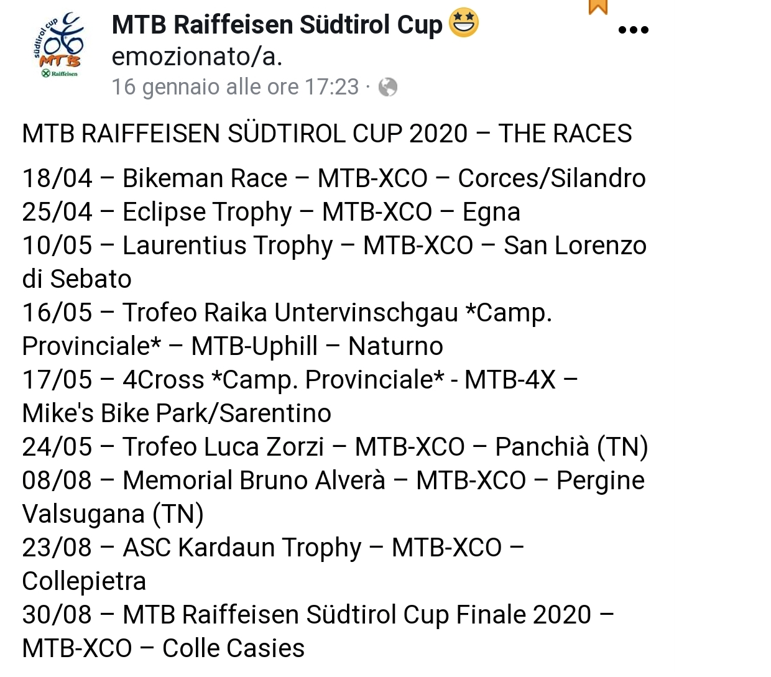This screenshot has width=771, height=677.
Task: Click the 25/04 Eclipse Trophy Egna entry
Action: (x=271, y=212)
